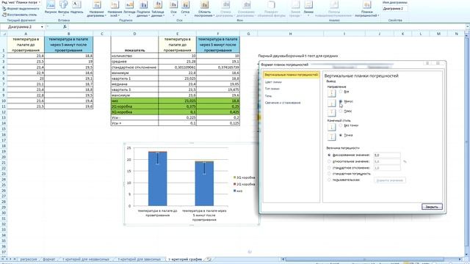Viewport: 470px width, 264px height.
Task: Open the Оси axes menu
Action: pyautogui.click(x=173, y=9)
